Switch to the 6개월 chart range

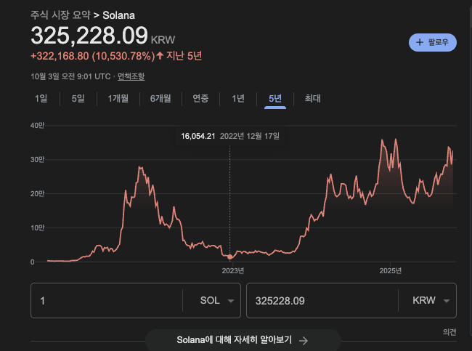[161, 99]
